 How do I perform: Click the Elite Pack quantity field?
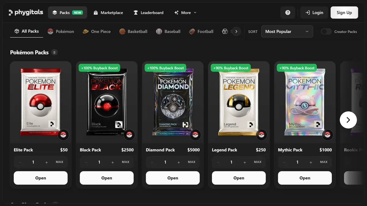pyautogui.click(x=33, y=162)
